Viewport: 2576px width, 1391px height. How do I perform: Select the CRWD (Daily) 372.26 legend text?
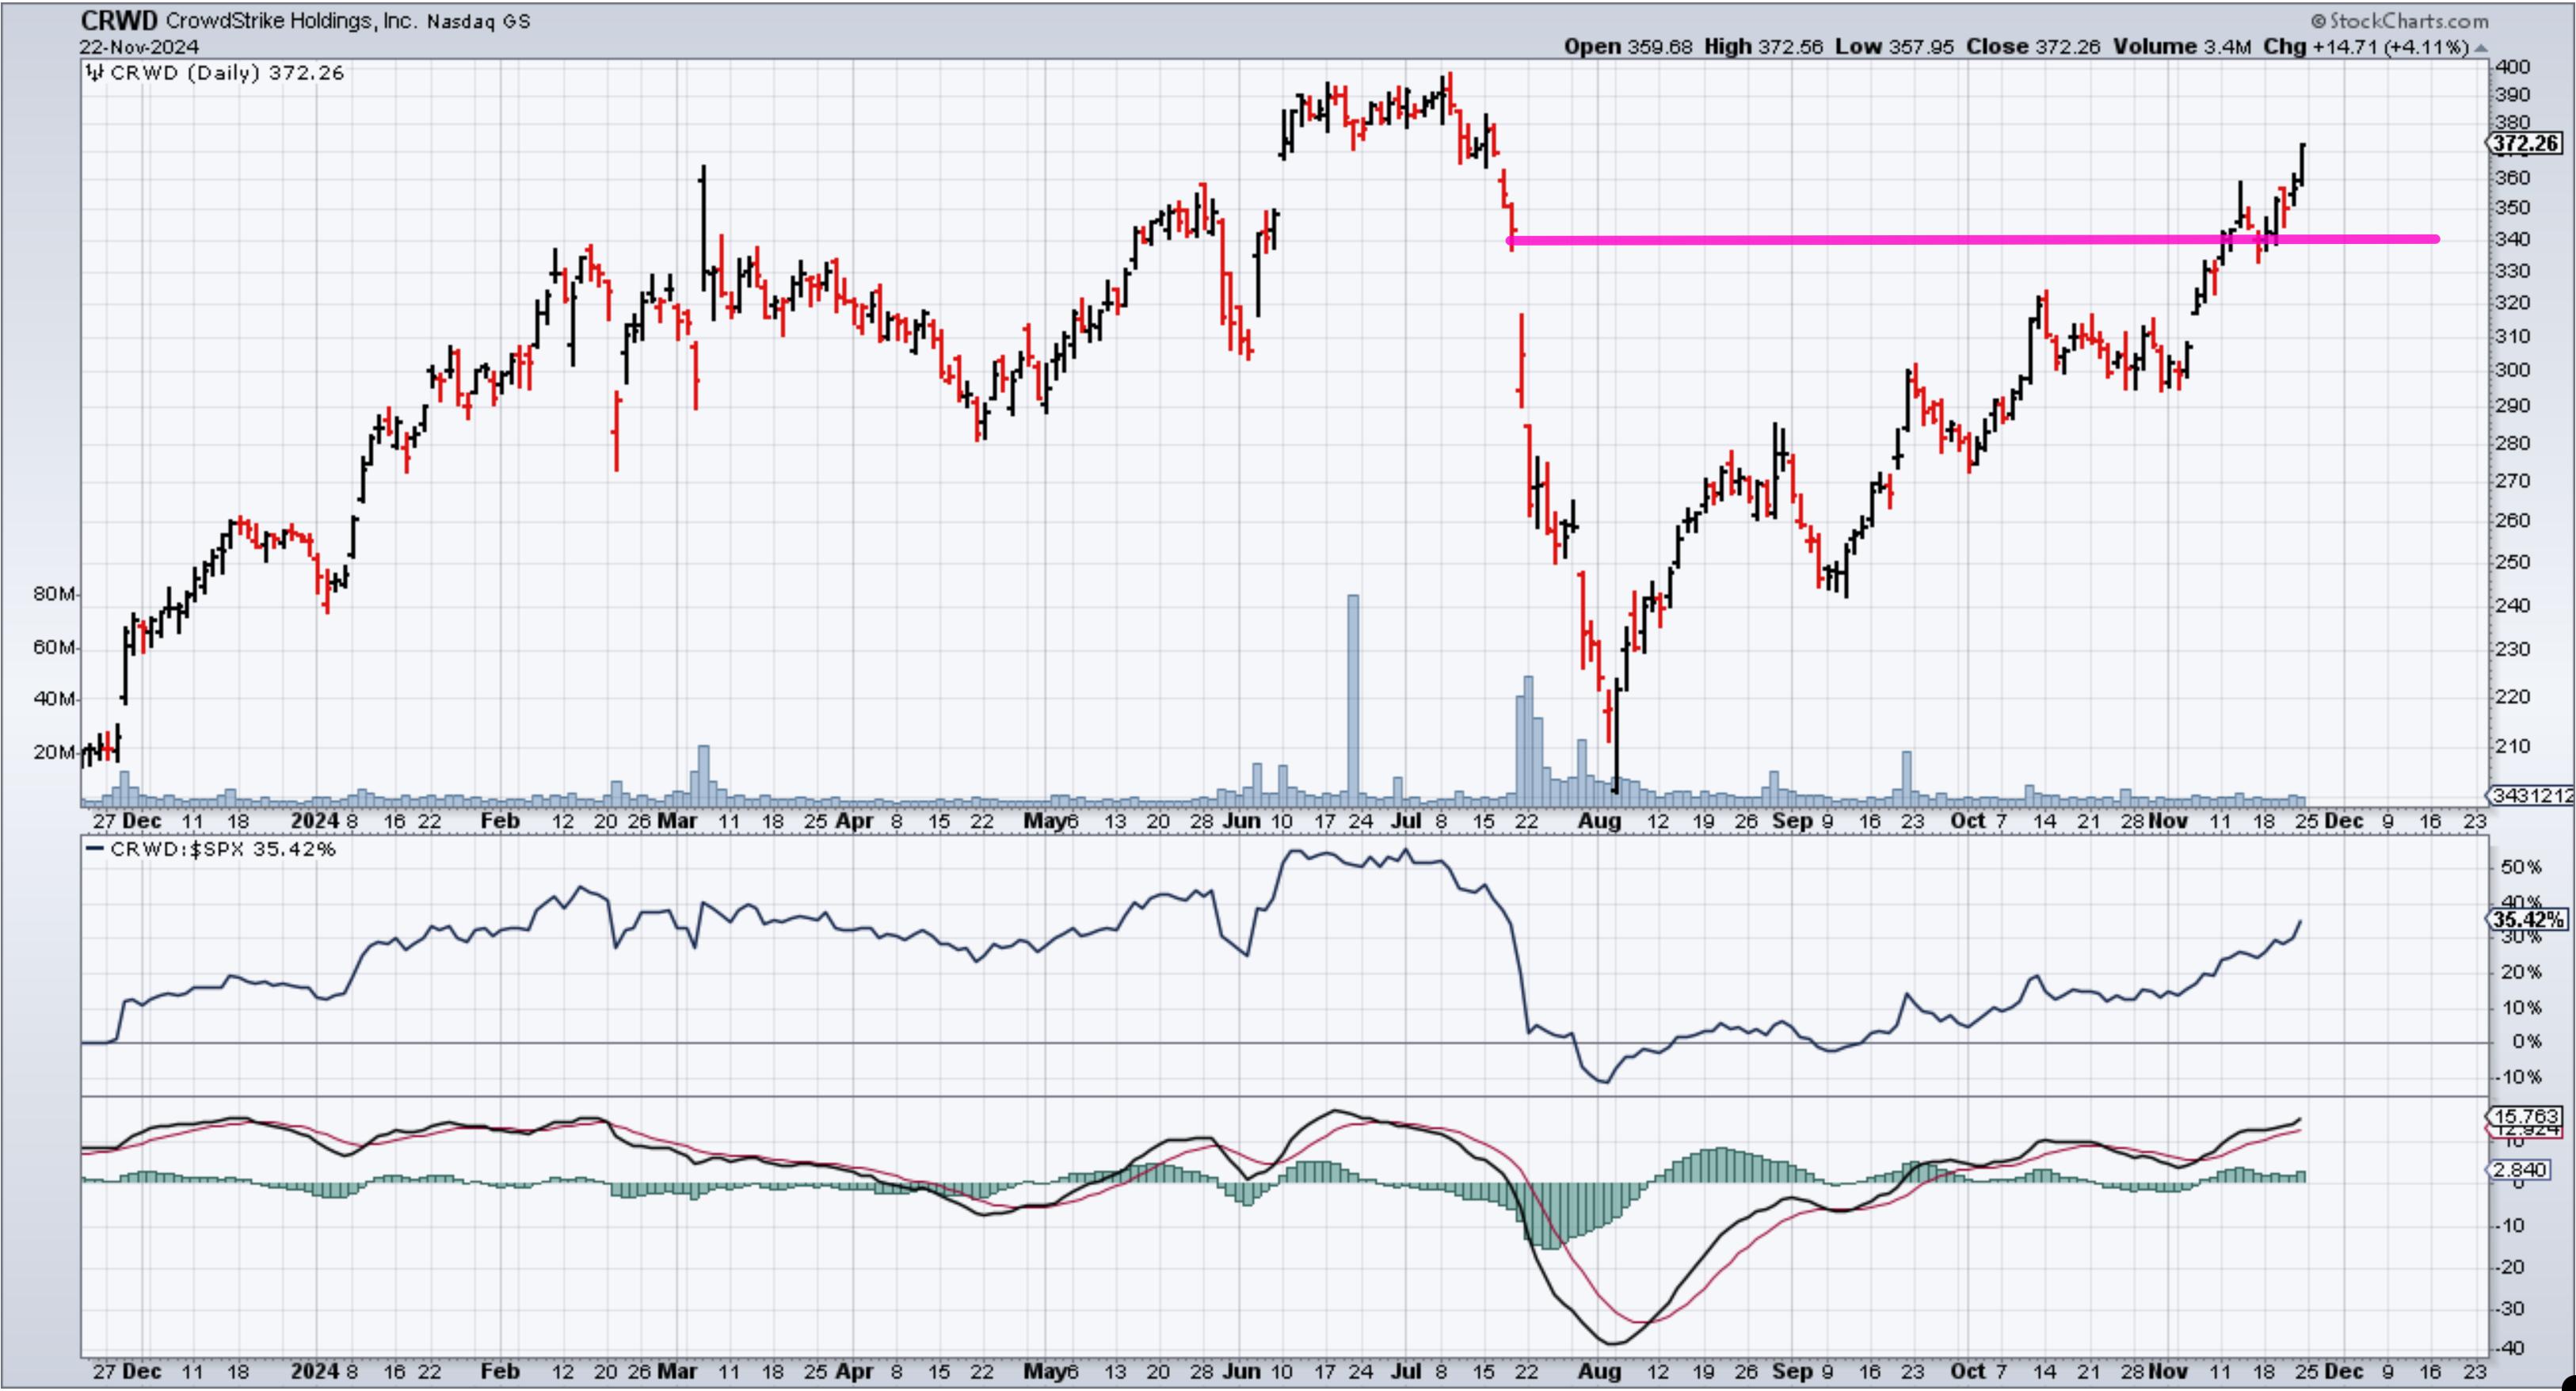pyautogui.click(x=227, y=72)
